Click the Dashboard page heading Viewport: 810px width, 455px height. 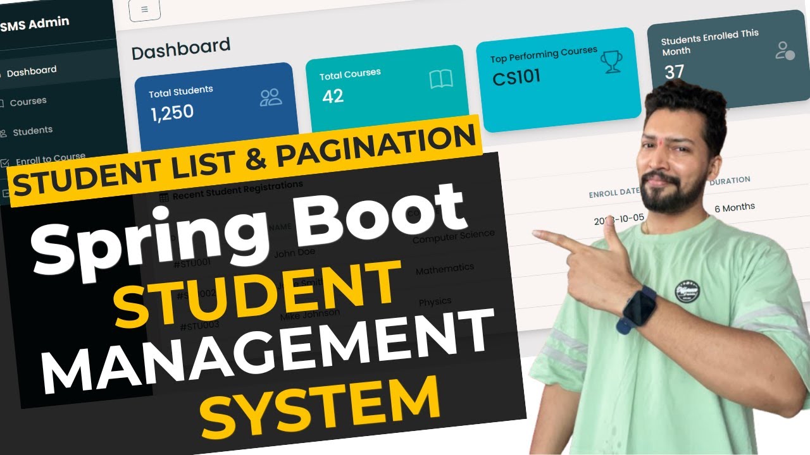(x=181, y=49)
